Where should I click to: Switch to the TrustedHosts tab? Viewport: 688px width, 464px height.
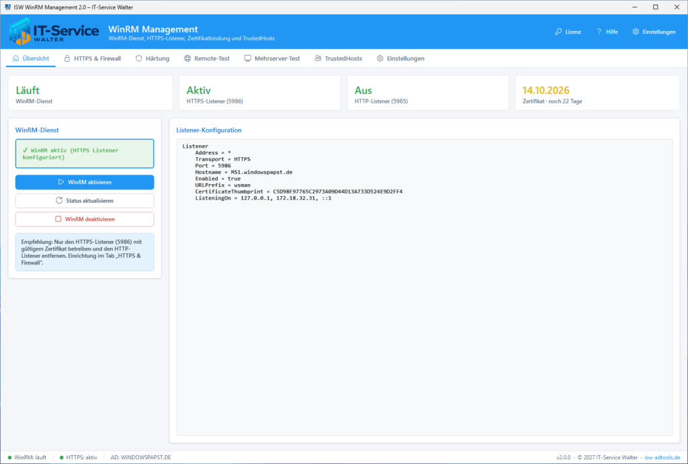pos(339,58)
